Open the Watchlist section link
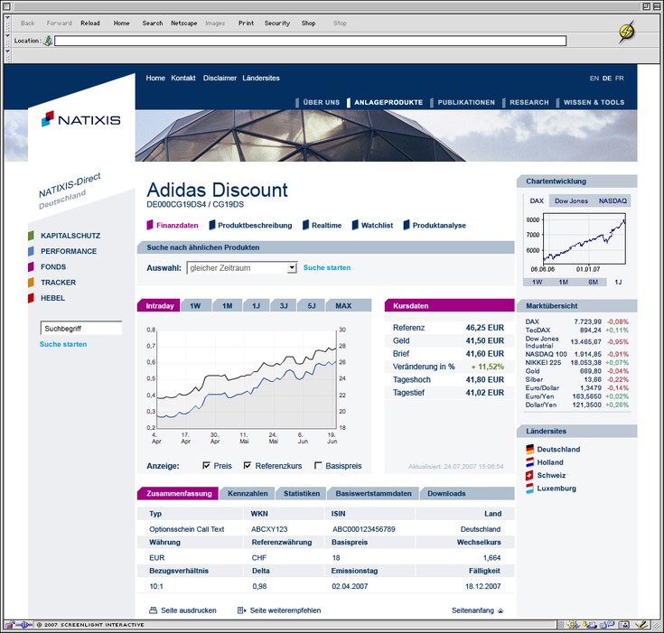This screenshot has height=633, width=664. (x=377, y=225)
